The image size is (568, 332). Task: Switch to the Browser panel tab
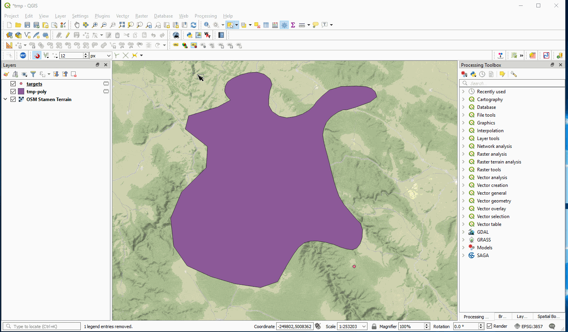(x=502, y=316)
